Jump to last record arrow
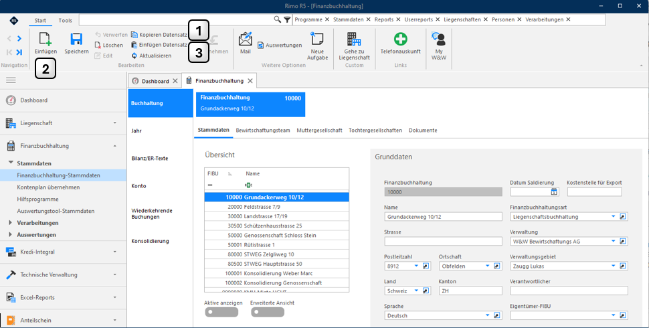 (19, 52)
